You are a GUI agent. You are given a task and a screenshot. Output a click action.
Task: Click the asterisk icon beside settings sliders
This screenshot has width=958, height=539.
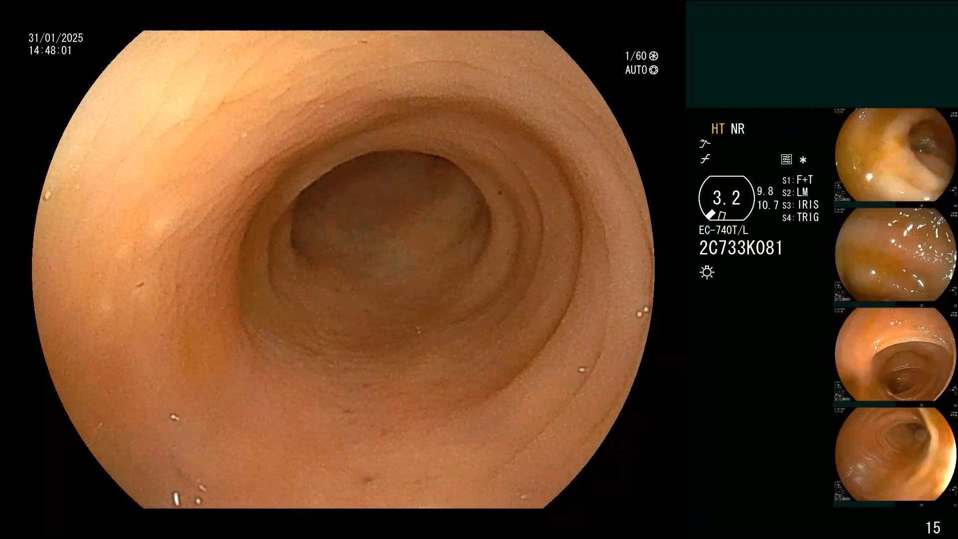[x=803, y=160]
